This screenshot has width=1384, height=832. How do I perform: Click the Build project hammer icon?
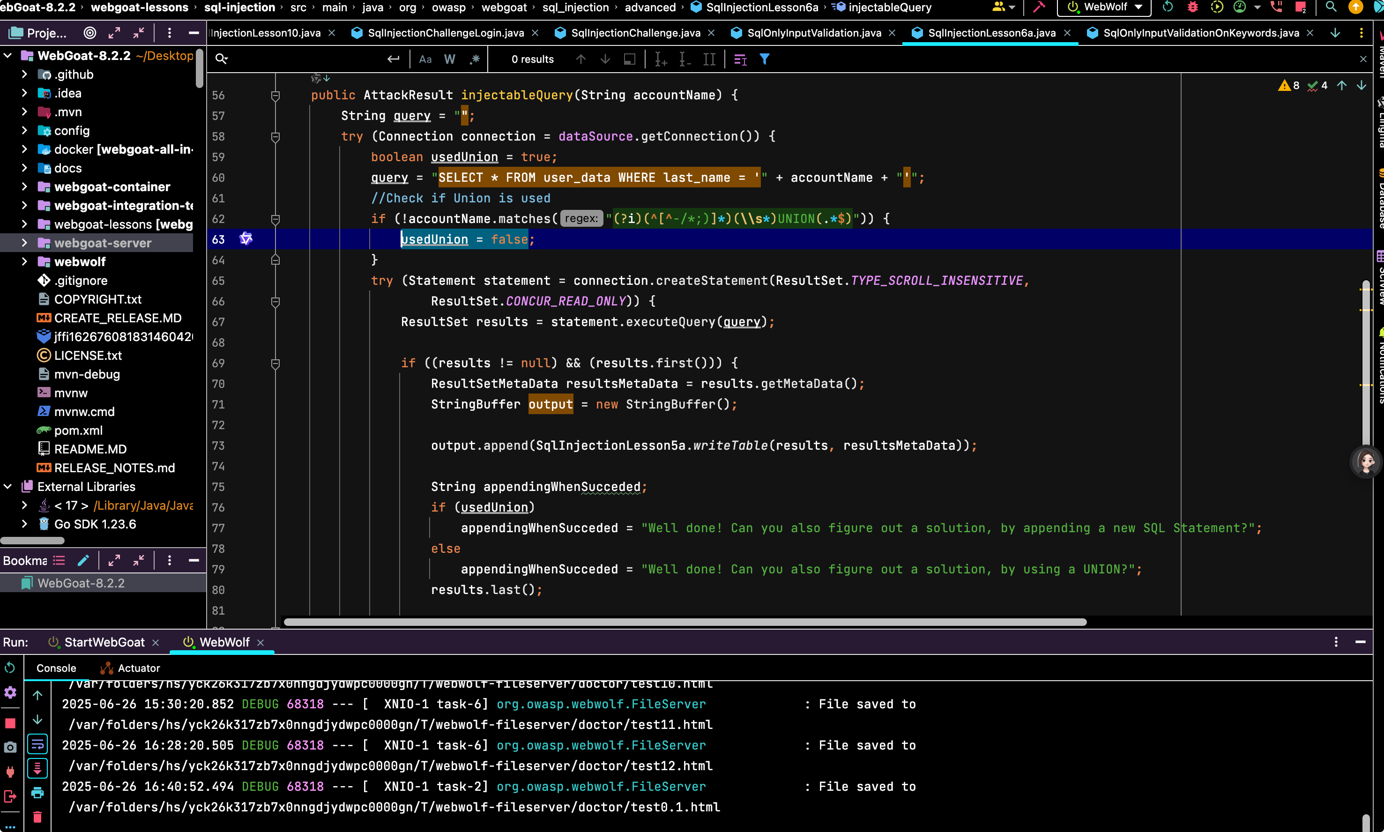[x=1039, y=7]
